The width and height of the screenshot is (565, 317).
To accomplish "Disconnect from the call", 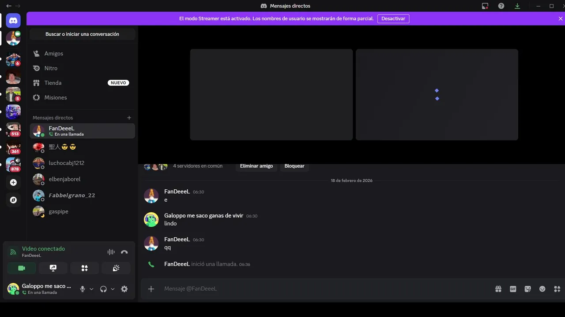I will 124,252.
